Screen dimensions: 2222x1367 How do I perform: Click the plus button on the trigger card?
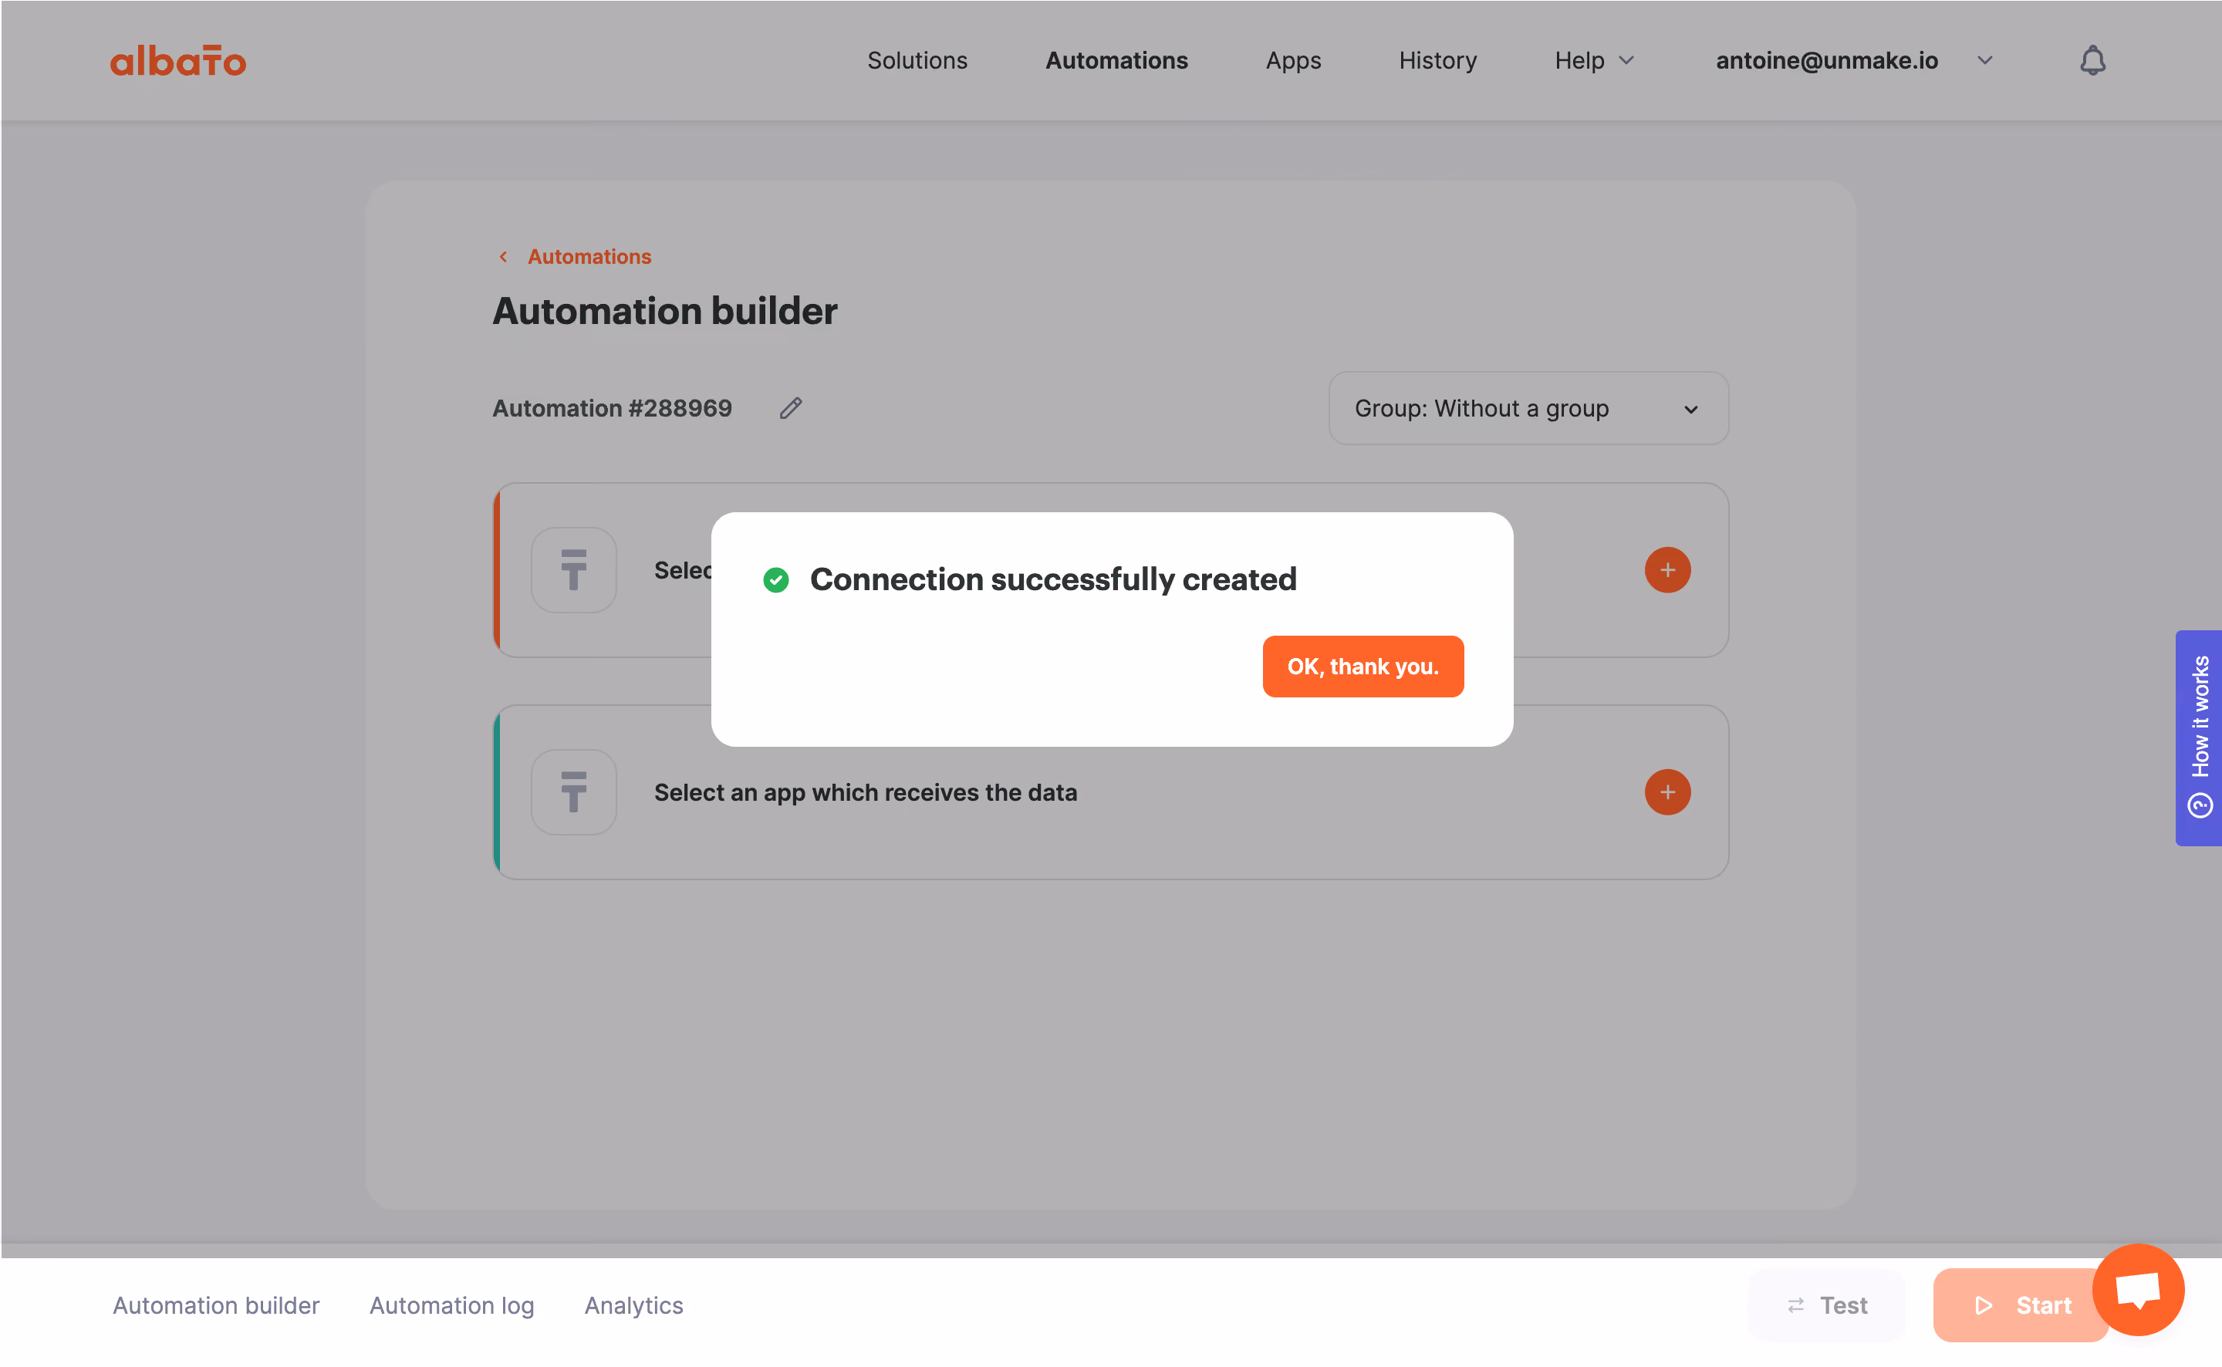1667,569
